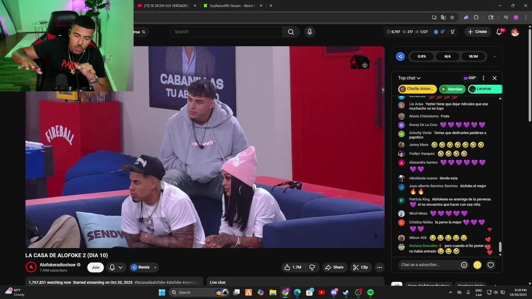Click the Live chat chip below the video
532x299 pixels.
tap(218, 282)
